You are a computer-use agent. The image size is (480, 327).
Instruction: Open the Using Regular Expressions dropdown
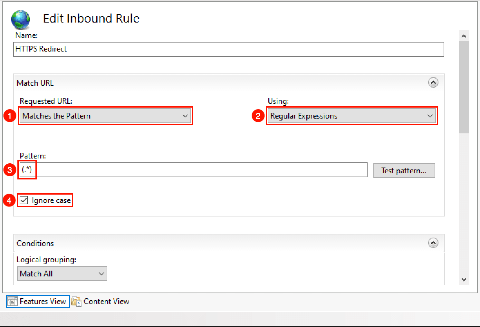tap(352, 116)
